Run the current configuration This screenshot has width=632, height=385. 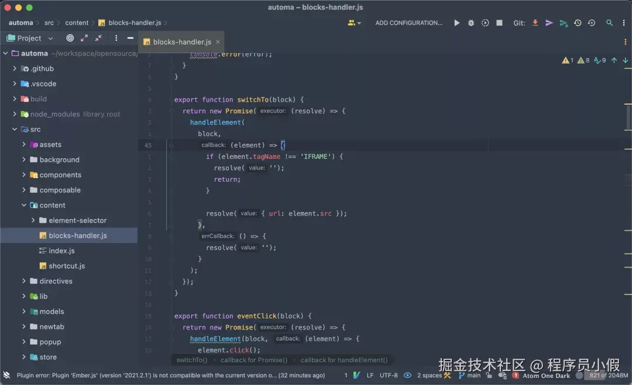tap(456, 23)
